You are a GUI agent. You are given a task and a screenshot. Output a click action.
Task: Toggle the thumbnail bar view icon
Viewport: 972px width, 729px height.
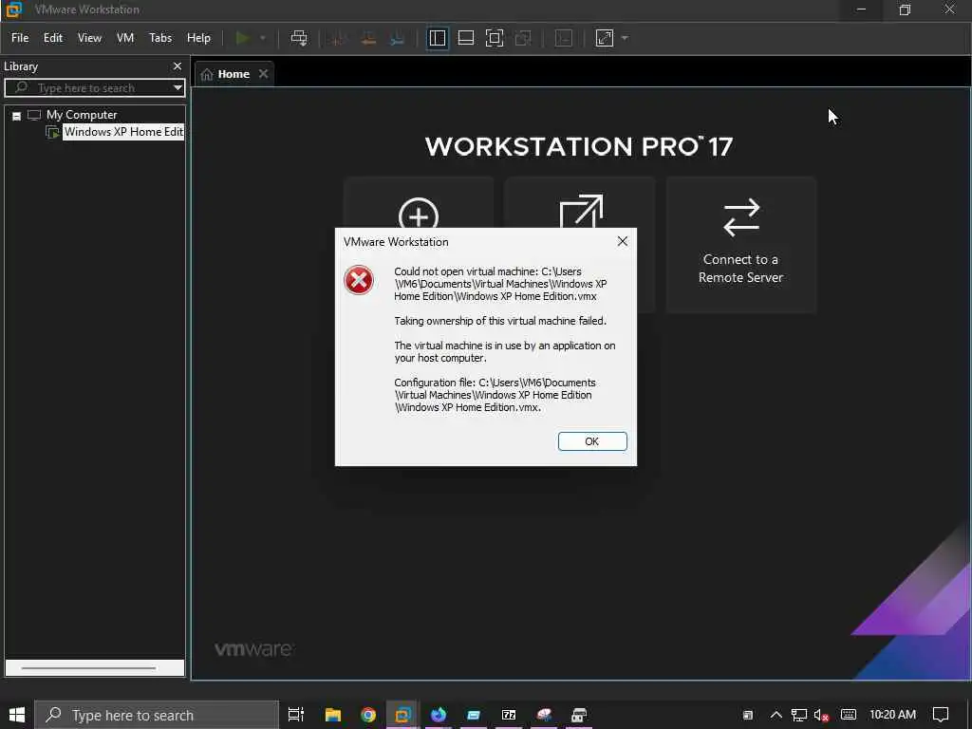(x=465, y=38)
